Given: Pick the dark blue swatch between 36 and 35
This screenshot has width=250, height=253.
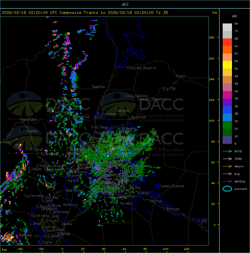Looking at the screenshot, I should pyautogui.click(x=227, y=110).
